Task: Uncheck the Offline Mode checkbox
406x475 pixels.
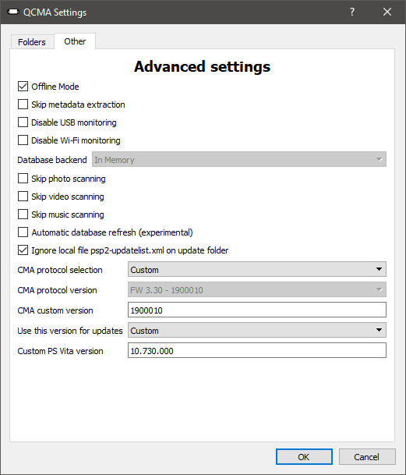Action: click(x=23, y=87)
